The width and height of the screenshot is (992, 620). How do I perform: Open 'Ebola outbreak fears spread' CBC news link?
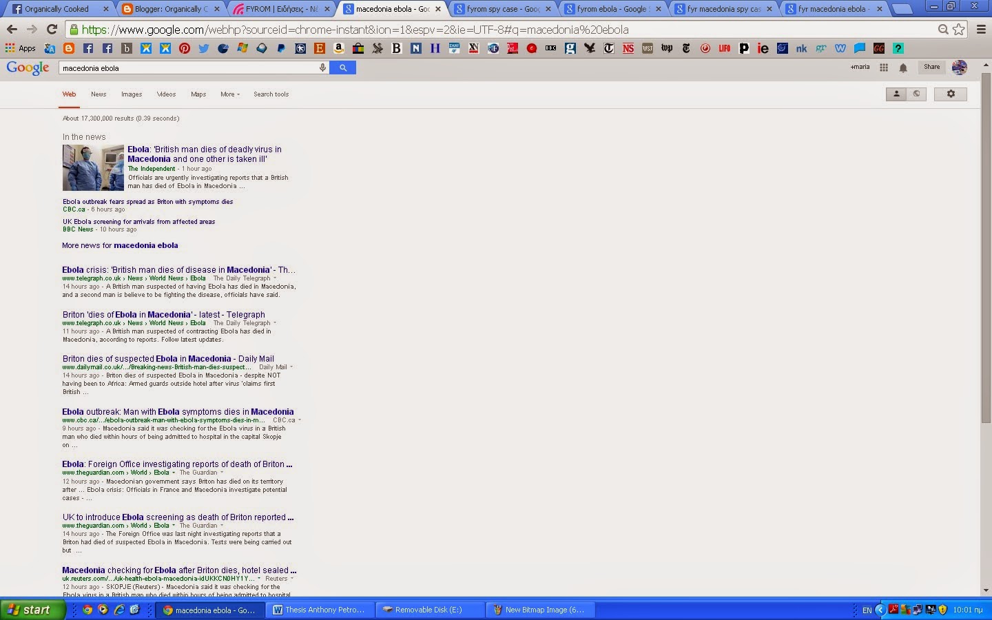(x=148, y=202)
